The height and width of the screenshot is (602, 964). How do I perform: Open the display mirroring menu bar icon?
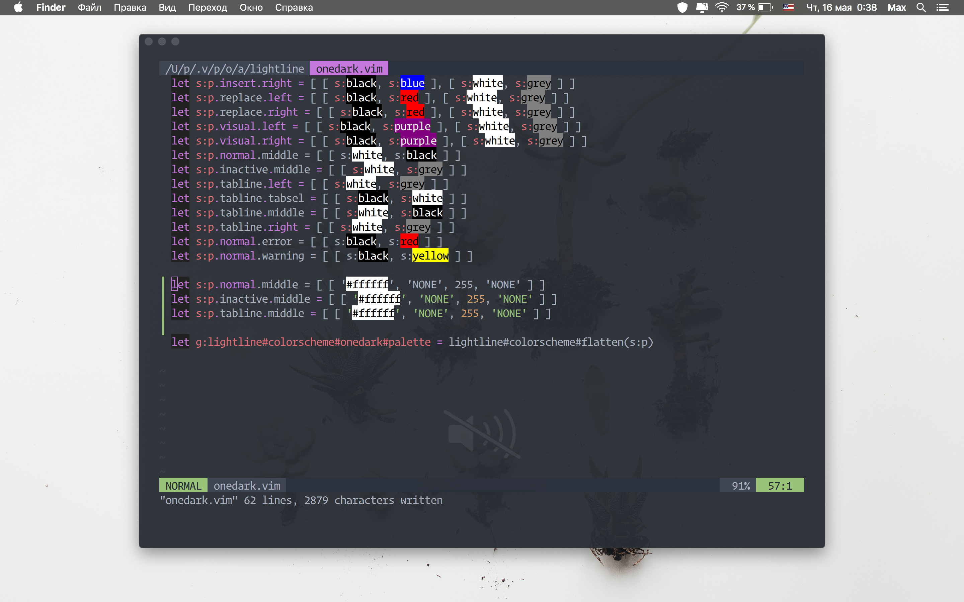702,7
